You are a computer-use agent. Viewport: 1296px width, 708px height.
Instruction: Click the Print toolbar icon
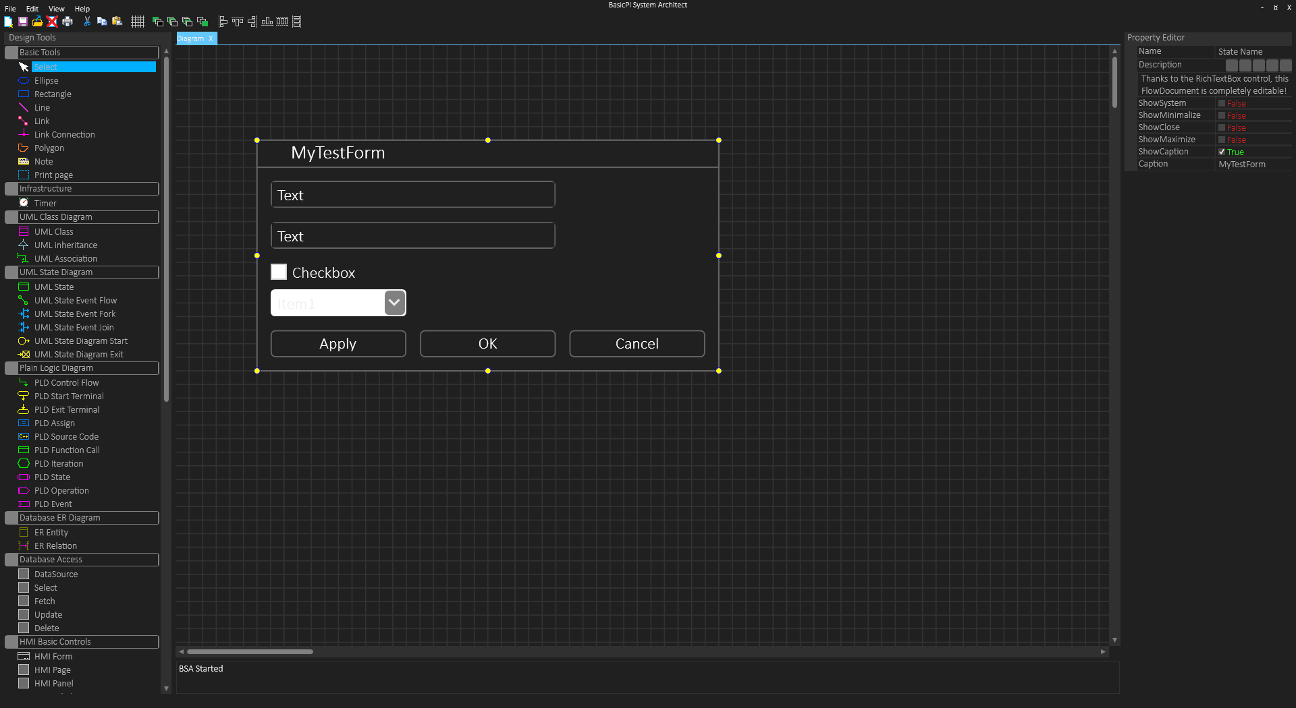[x=67, y=22]
